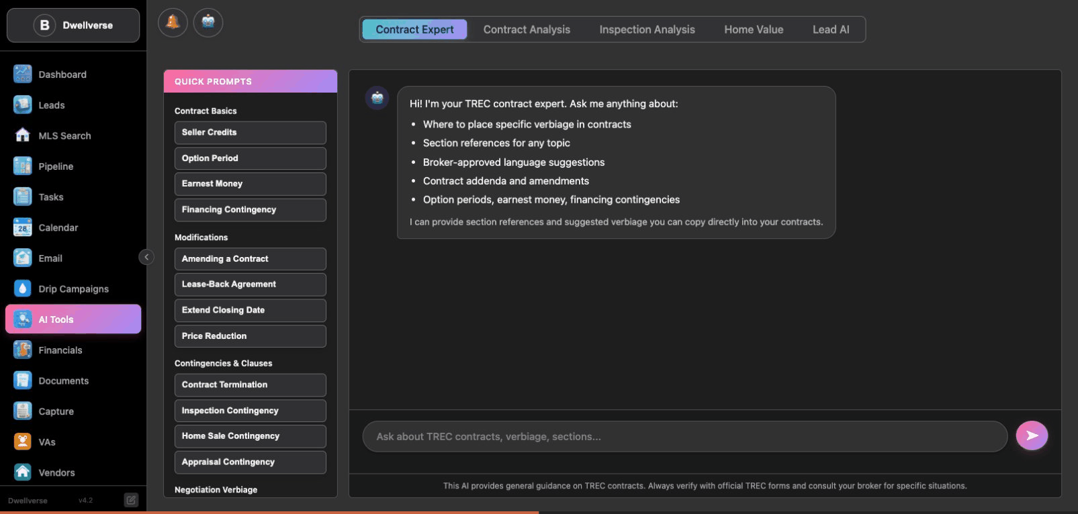Image resolution: width=1078 pixels, height=514 pixels.
Task: Click the 'Modifications' section heading
Action: [x=201, y=238]
